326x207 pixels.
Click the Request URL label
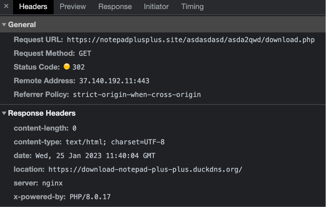coord(38,40)
